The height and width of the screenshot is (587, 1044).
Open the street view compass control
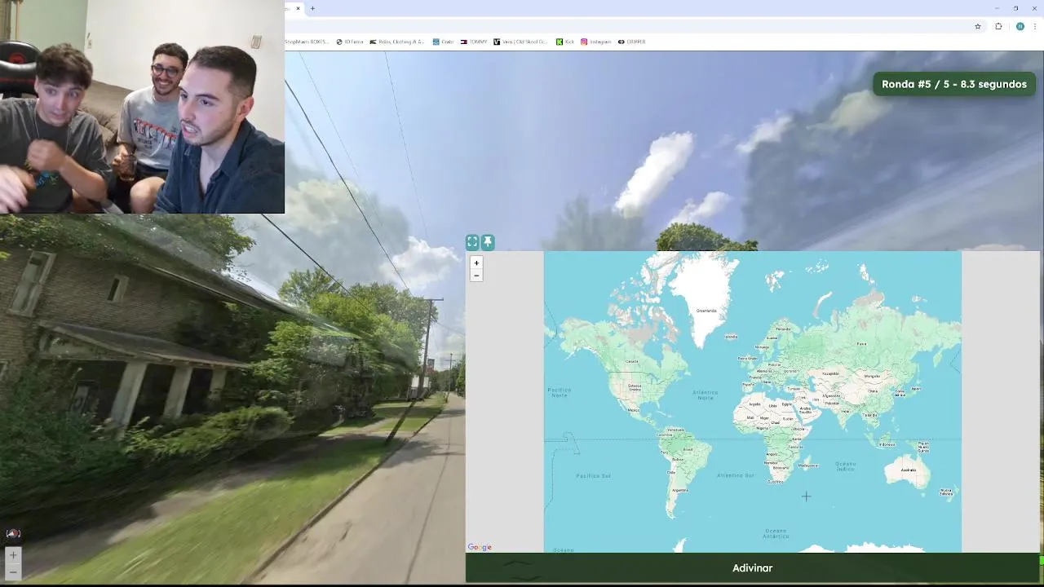click(x=13, y=533)
